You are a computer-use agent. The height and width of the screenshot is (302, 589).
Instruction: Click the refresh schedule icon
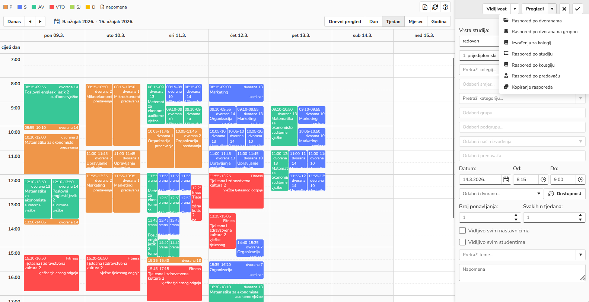coord(435,7)
